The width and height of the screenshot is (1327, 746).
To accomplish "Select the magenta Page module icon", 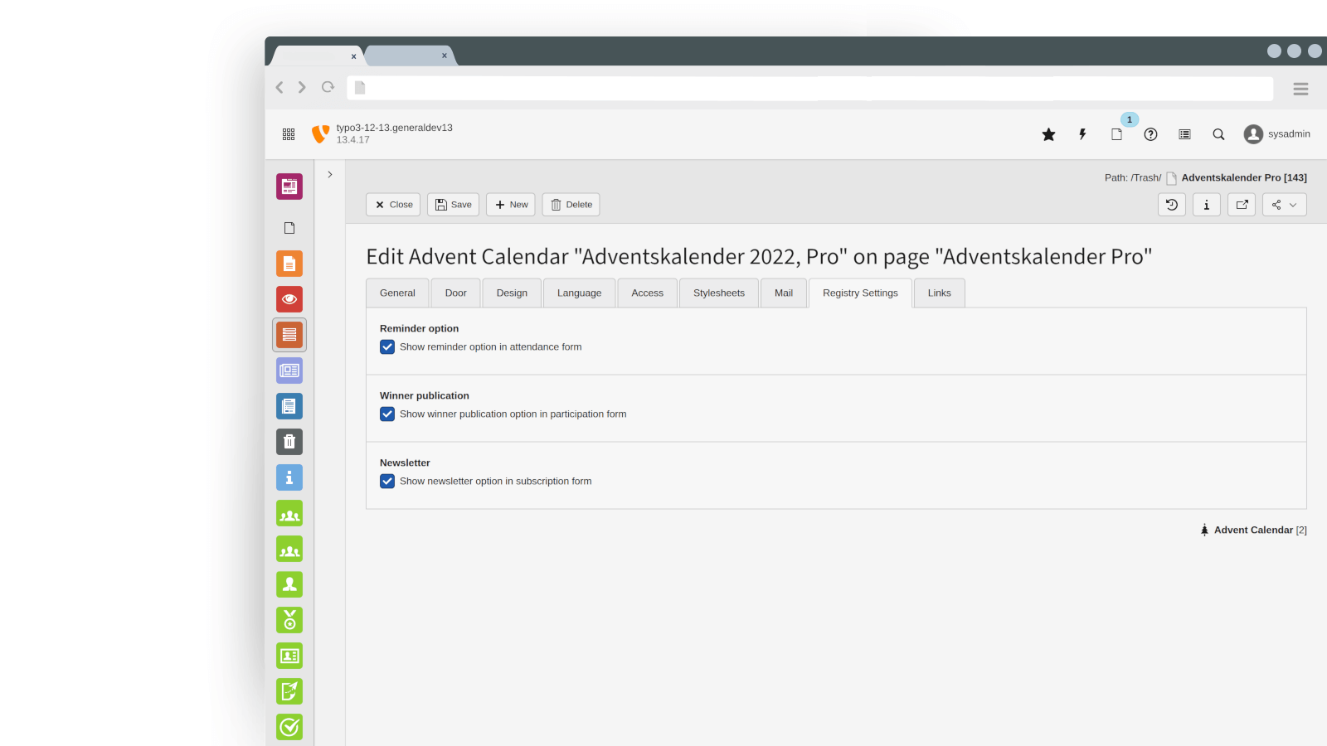I will [289, 186].
